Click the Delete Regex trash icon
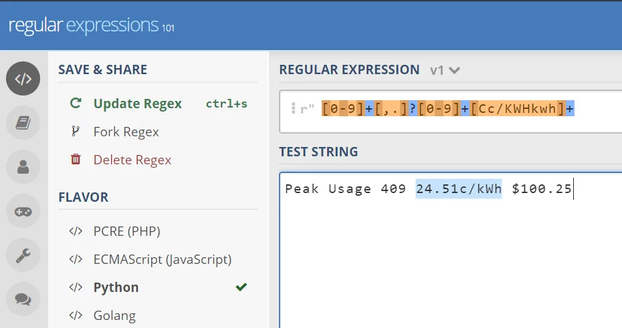The width and height of the screenshot is (622, 328). click(76, 160)
